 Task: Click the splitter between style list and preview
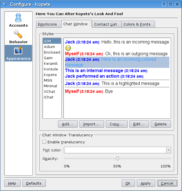(x=62, y=78)
